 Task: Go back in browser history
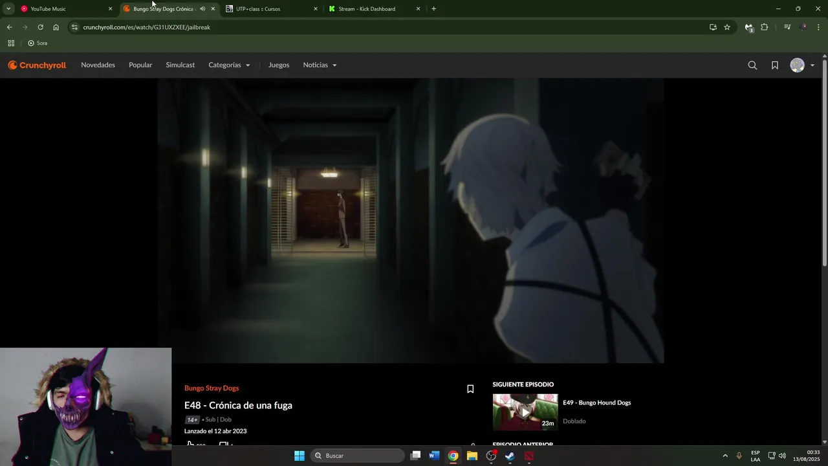(9, 27)
